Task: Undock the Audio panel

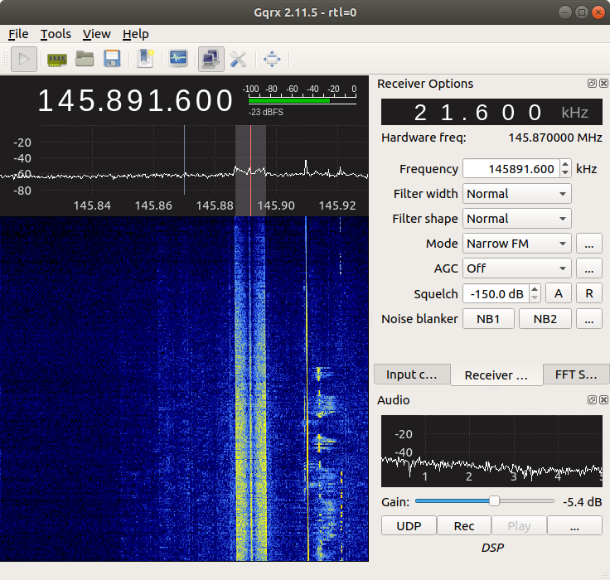Action: click(592, 400)
